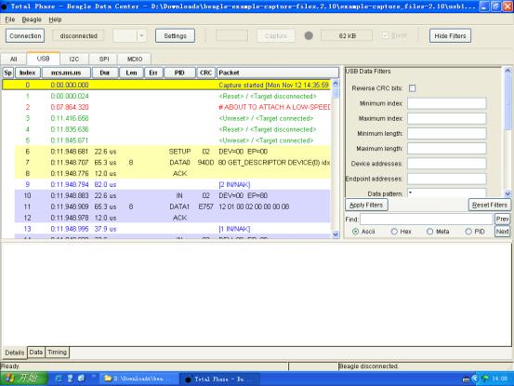Image resolution: width=514 pixels, height=386 pixels.
Task: Open the File menu
Action: pos(10,20)
